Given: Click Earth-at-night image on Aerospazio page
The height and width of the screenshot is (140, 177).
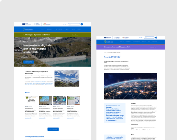Looking at the screenshot, I should click(130, 86).
